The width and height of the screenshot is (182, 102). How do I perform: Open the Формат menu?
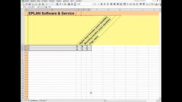coord(52,1)
